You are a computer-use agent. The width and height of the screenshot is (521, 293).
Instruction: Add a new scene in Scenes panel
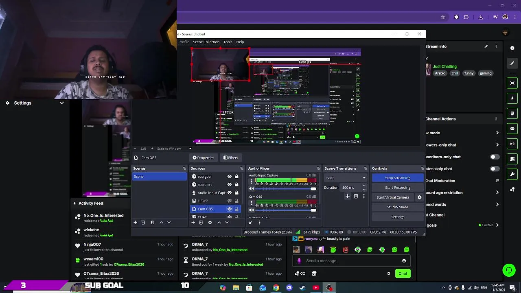(x=136, y=223)
